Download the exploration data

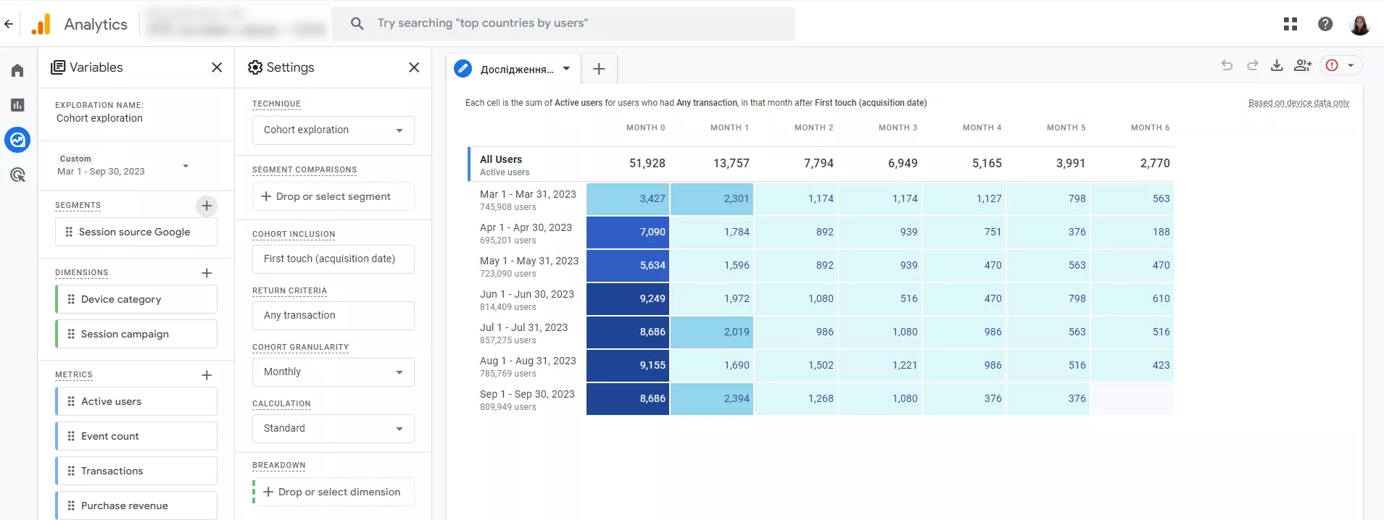click(x=1277, y=65)
